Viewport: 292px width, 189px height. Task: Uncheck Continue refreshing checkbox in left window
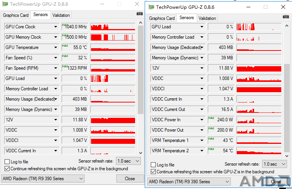[x=7, y=169]
